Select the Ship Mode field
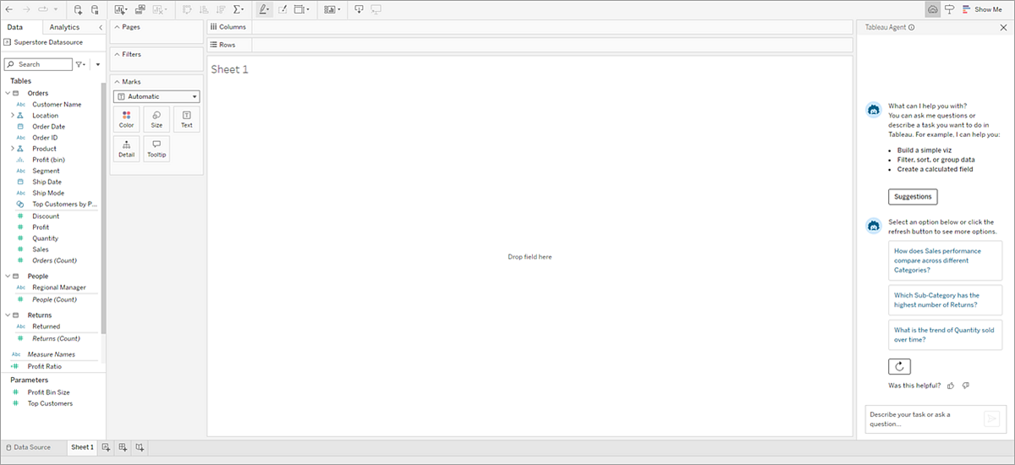Image resolution: width=1015 pixels, height=465 pixels. click(x=47, y=193)
